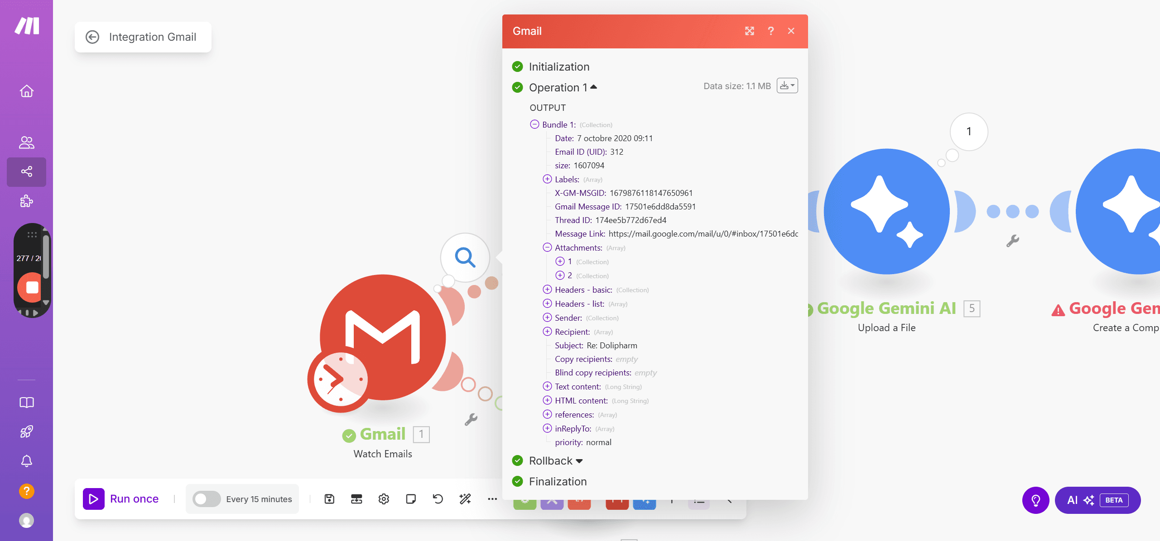This screenshot has height=541, width=1160.
Task: Toggle the scenario scheduling switch
Action: (206, 499)
